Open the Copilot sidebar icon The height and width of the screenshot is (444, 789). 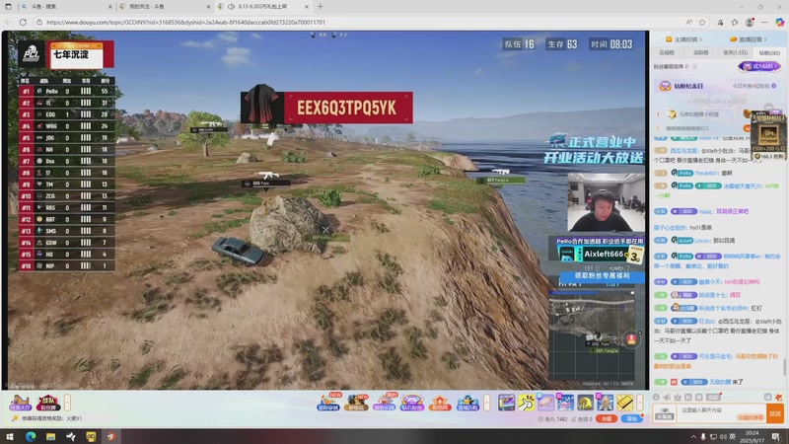pyautogui.click(x=779, y=22)
